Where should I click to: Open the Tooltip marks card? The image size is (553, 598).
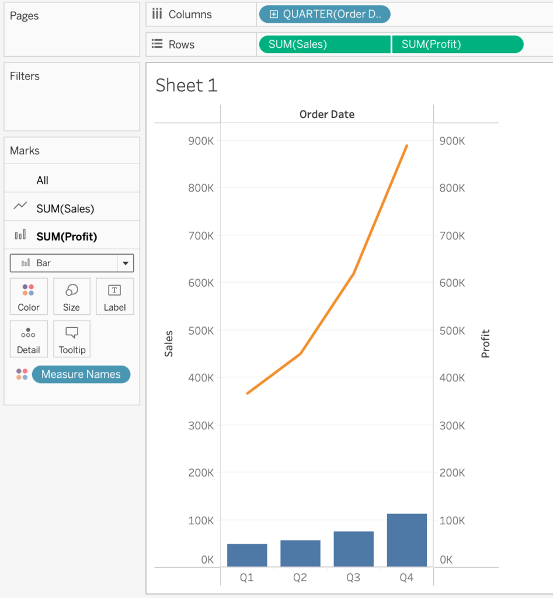pyautogui.click(x=72, y=339)
